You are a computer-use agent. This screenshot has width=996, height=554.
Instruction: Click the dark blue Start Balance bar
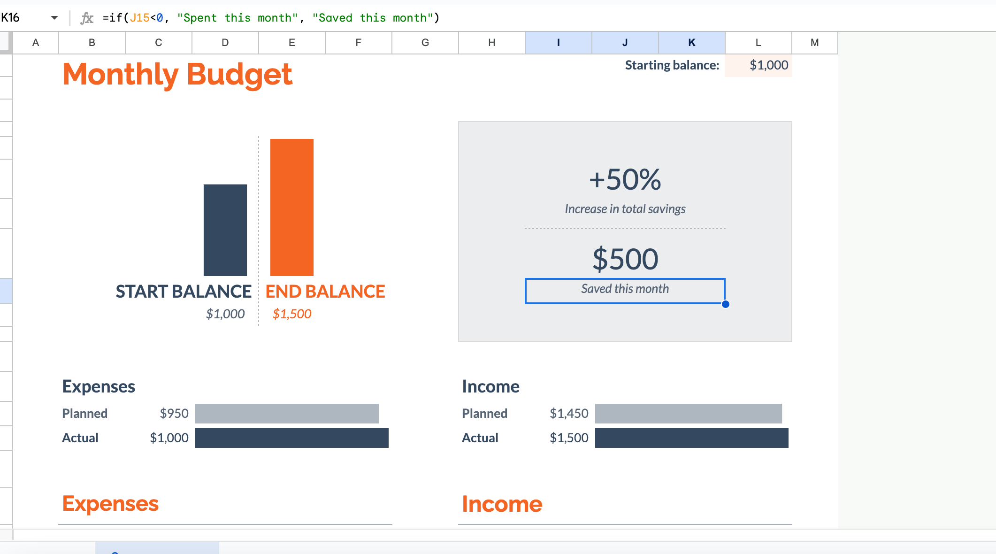point(225,230)
